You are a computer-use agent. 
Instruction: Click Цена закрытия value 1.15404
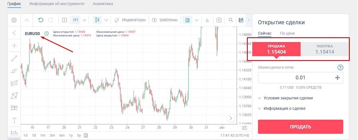pos(123,36)
